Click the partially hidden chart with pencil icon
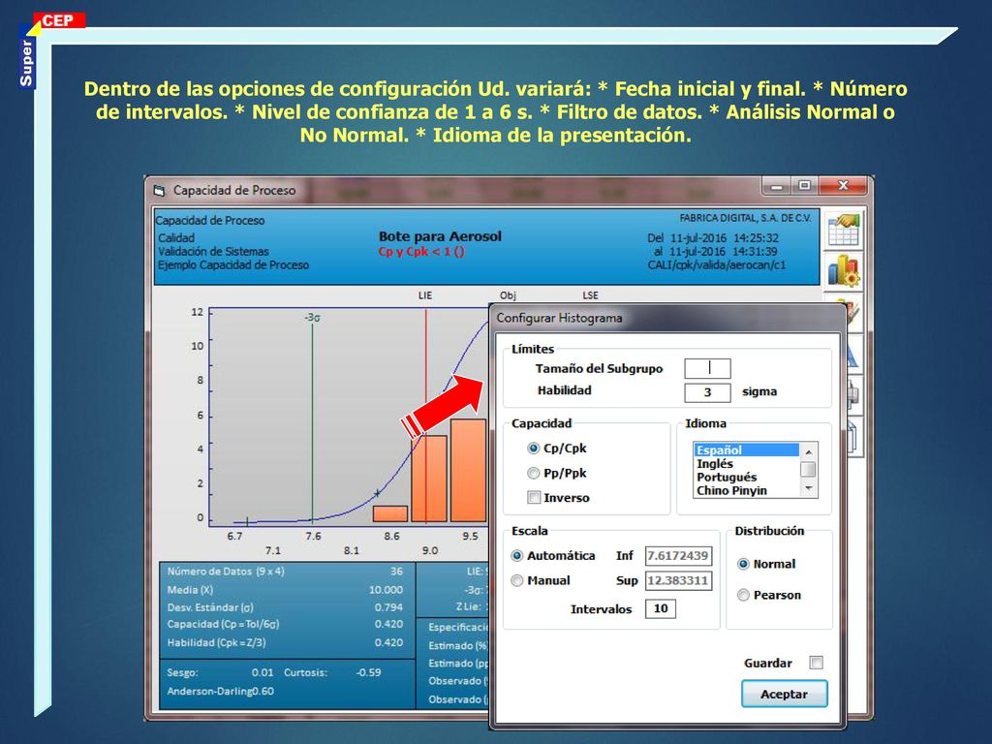This screenshot has height=744, width=992. point(852,313)
